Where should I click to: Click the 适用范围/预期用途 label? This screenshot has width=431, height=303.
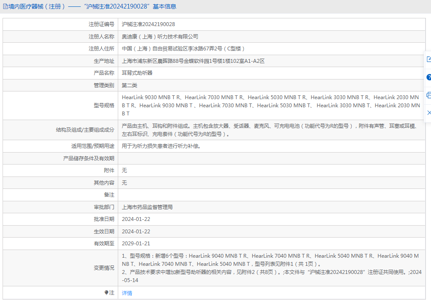point(93,146)
